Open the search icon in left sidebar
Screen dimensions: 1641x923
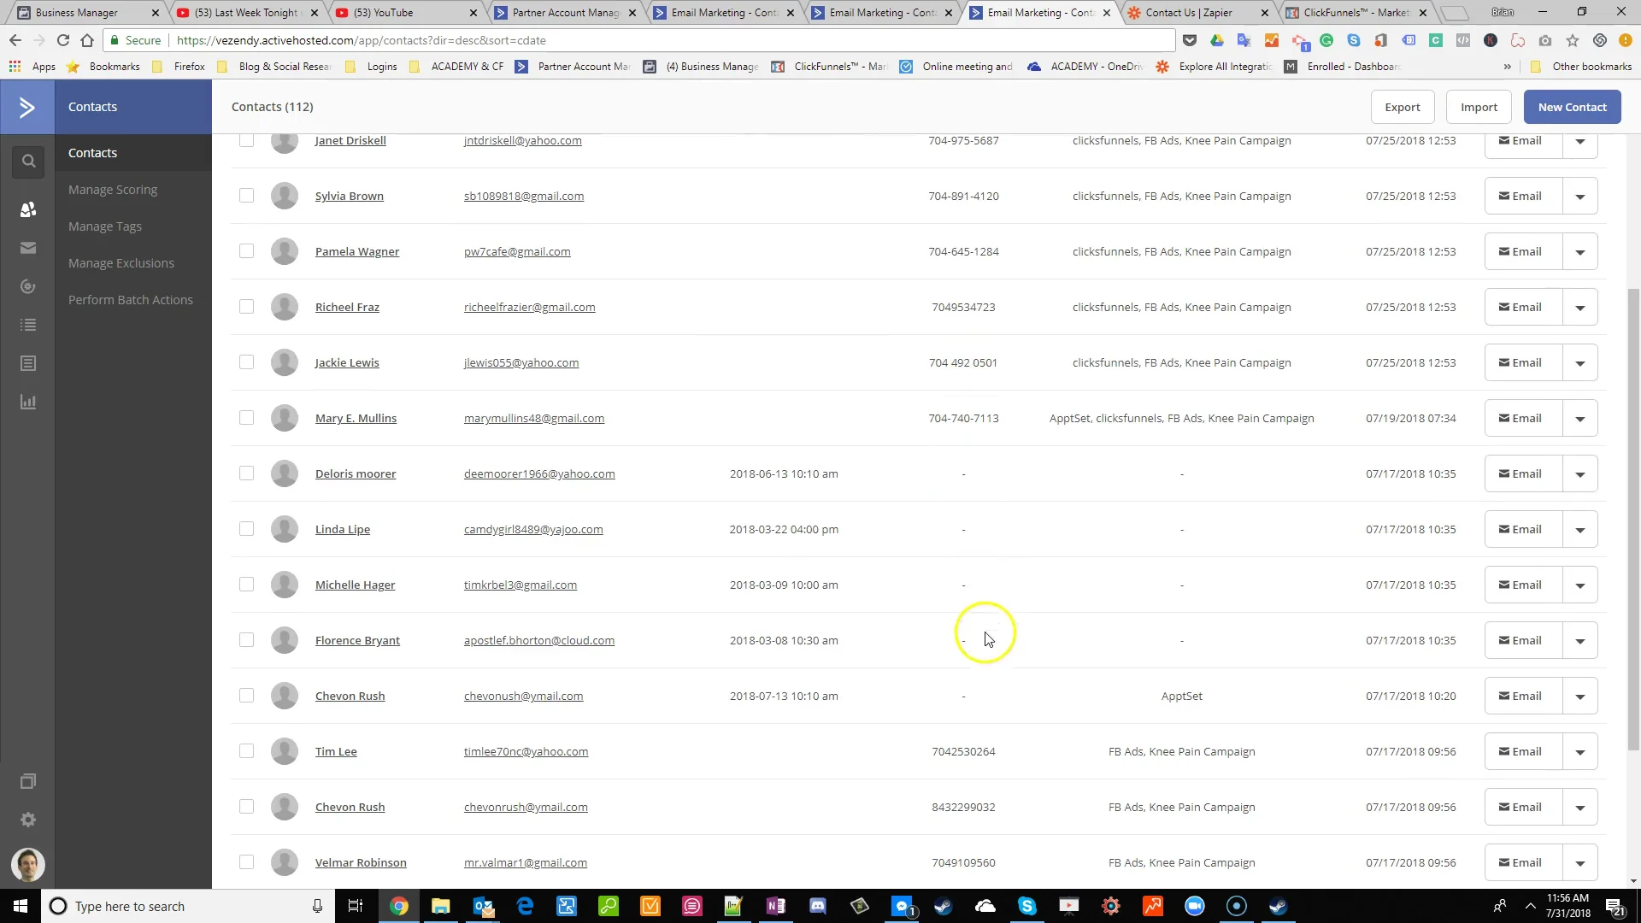pos(28,162)
